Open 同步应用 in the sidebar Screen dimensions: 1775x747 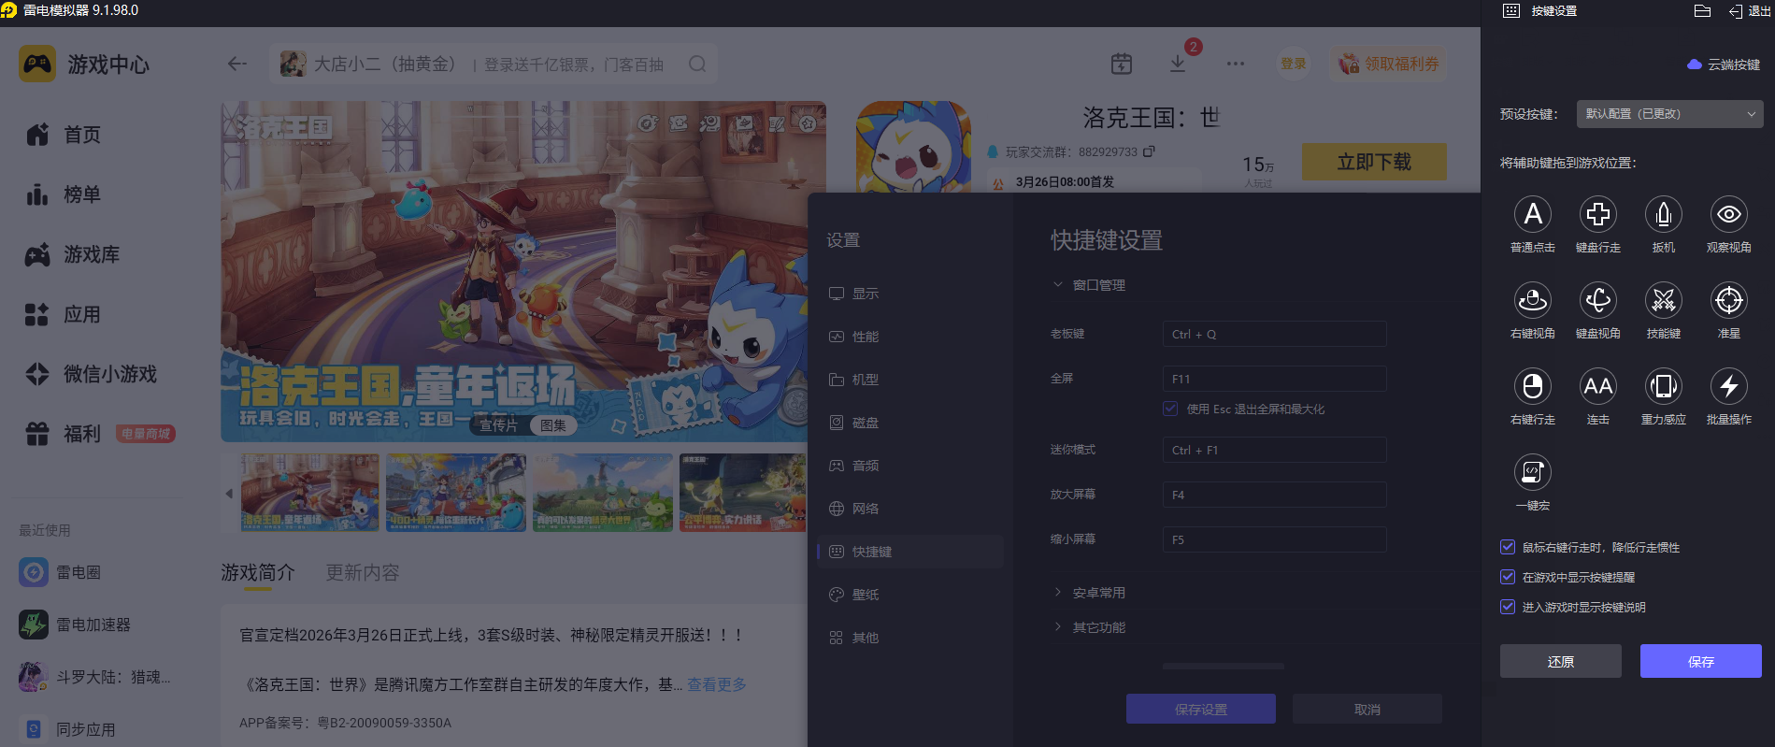(67, 729)
